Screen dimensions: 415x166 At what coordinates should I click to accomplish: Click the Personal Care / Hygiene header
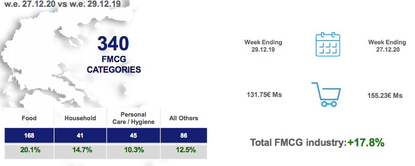tap(134, 118)
